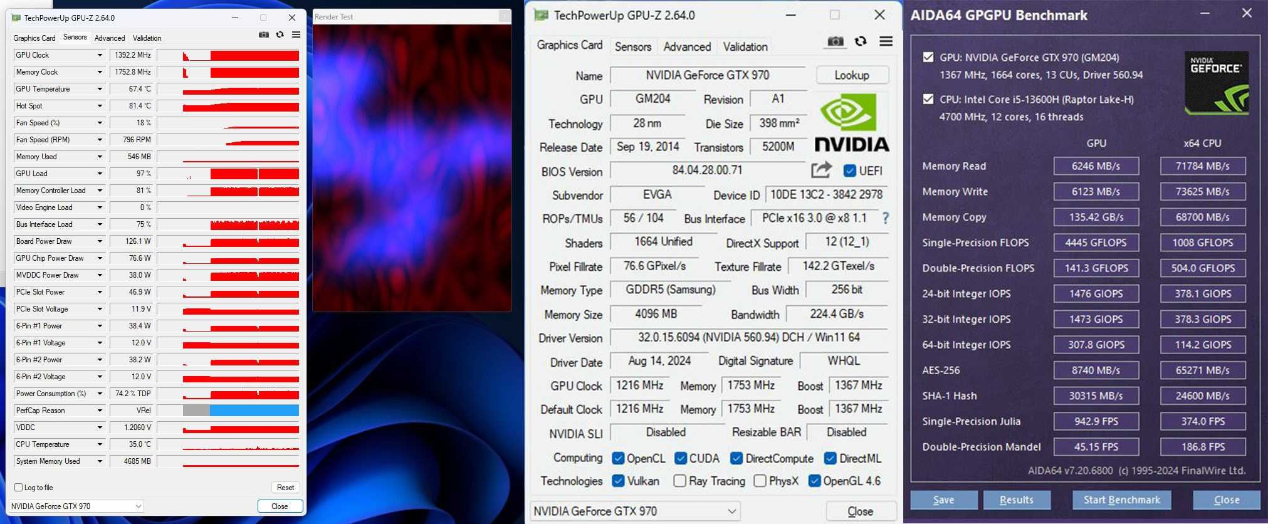
Task: Click the x64 CPU AES-256 result 65271 MB/s
Action: pos(1203,370)
